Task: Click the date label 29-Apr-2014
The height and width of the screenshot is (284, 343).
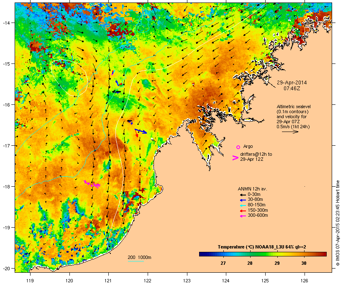Action: [292, 83]
